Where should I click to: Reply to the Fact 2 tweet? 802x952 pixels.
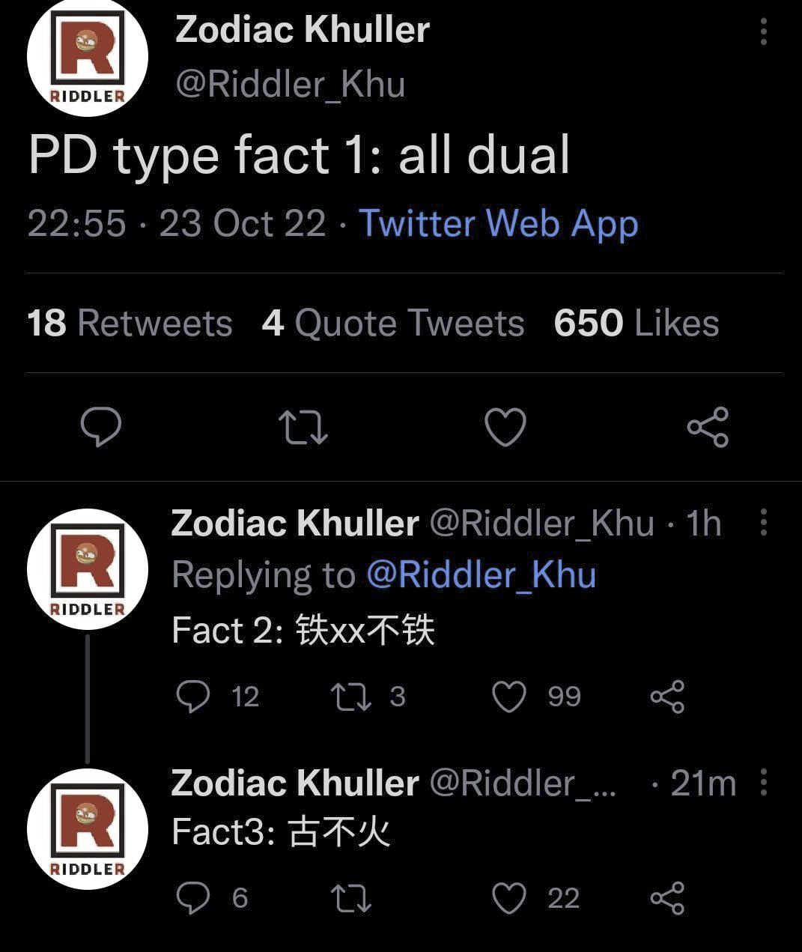pos(193,697)
